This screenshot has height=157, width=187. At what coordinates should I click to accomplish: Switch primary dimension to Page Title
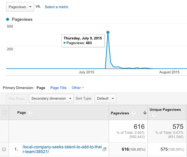point(58,88)
